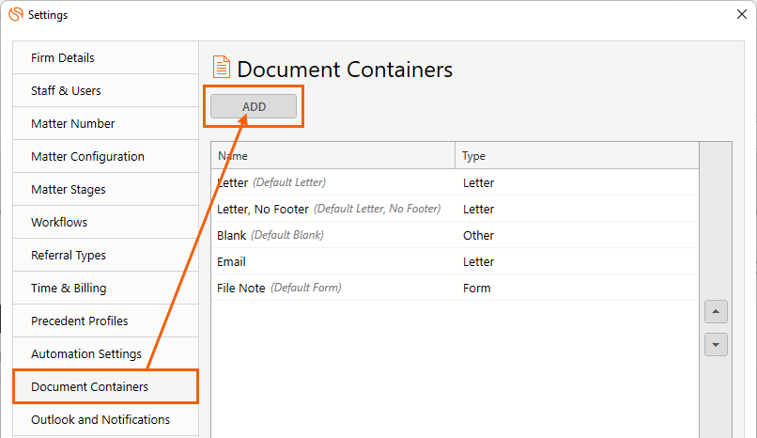
Task: Close the Settings window
Action: [742, 14]
